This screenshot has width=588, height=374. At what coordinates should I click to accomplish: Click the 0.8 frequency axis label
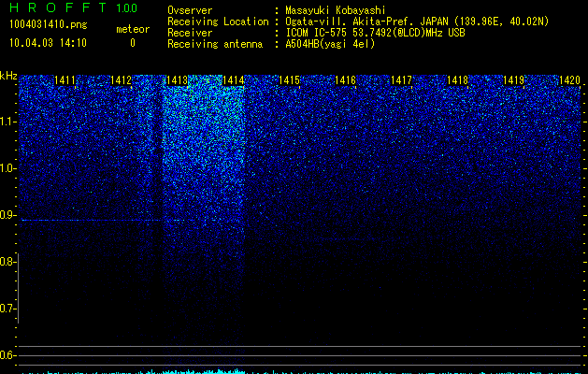point(8,262)
